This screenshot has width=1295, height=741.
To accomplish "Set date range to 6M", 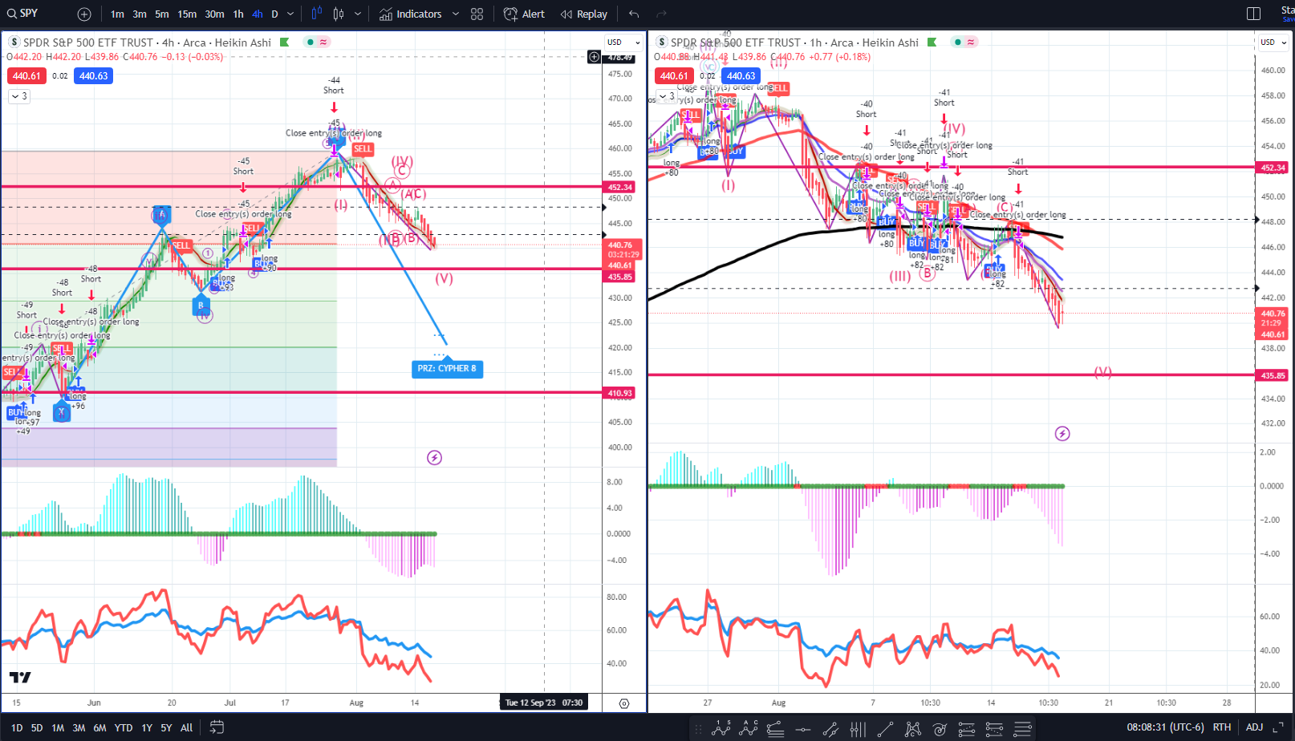I will point(99,727).
